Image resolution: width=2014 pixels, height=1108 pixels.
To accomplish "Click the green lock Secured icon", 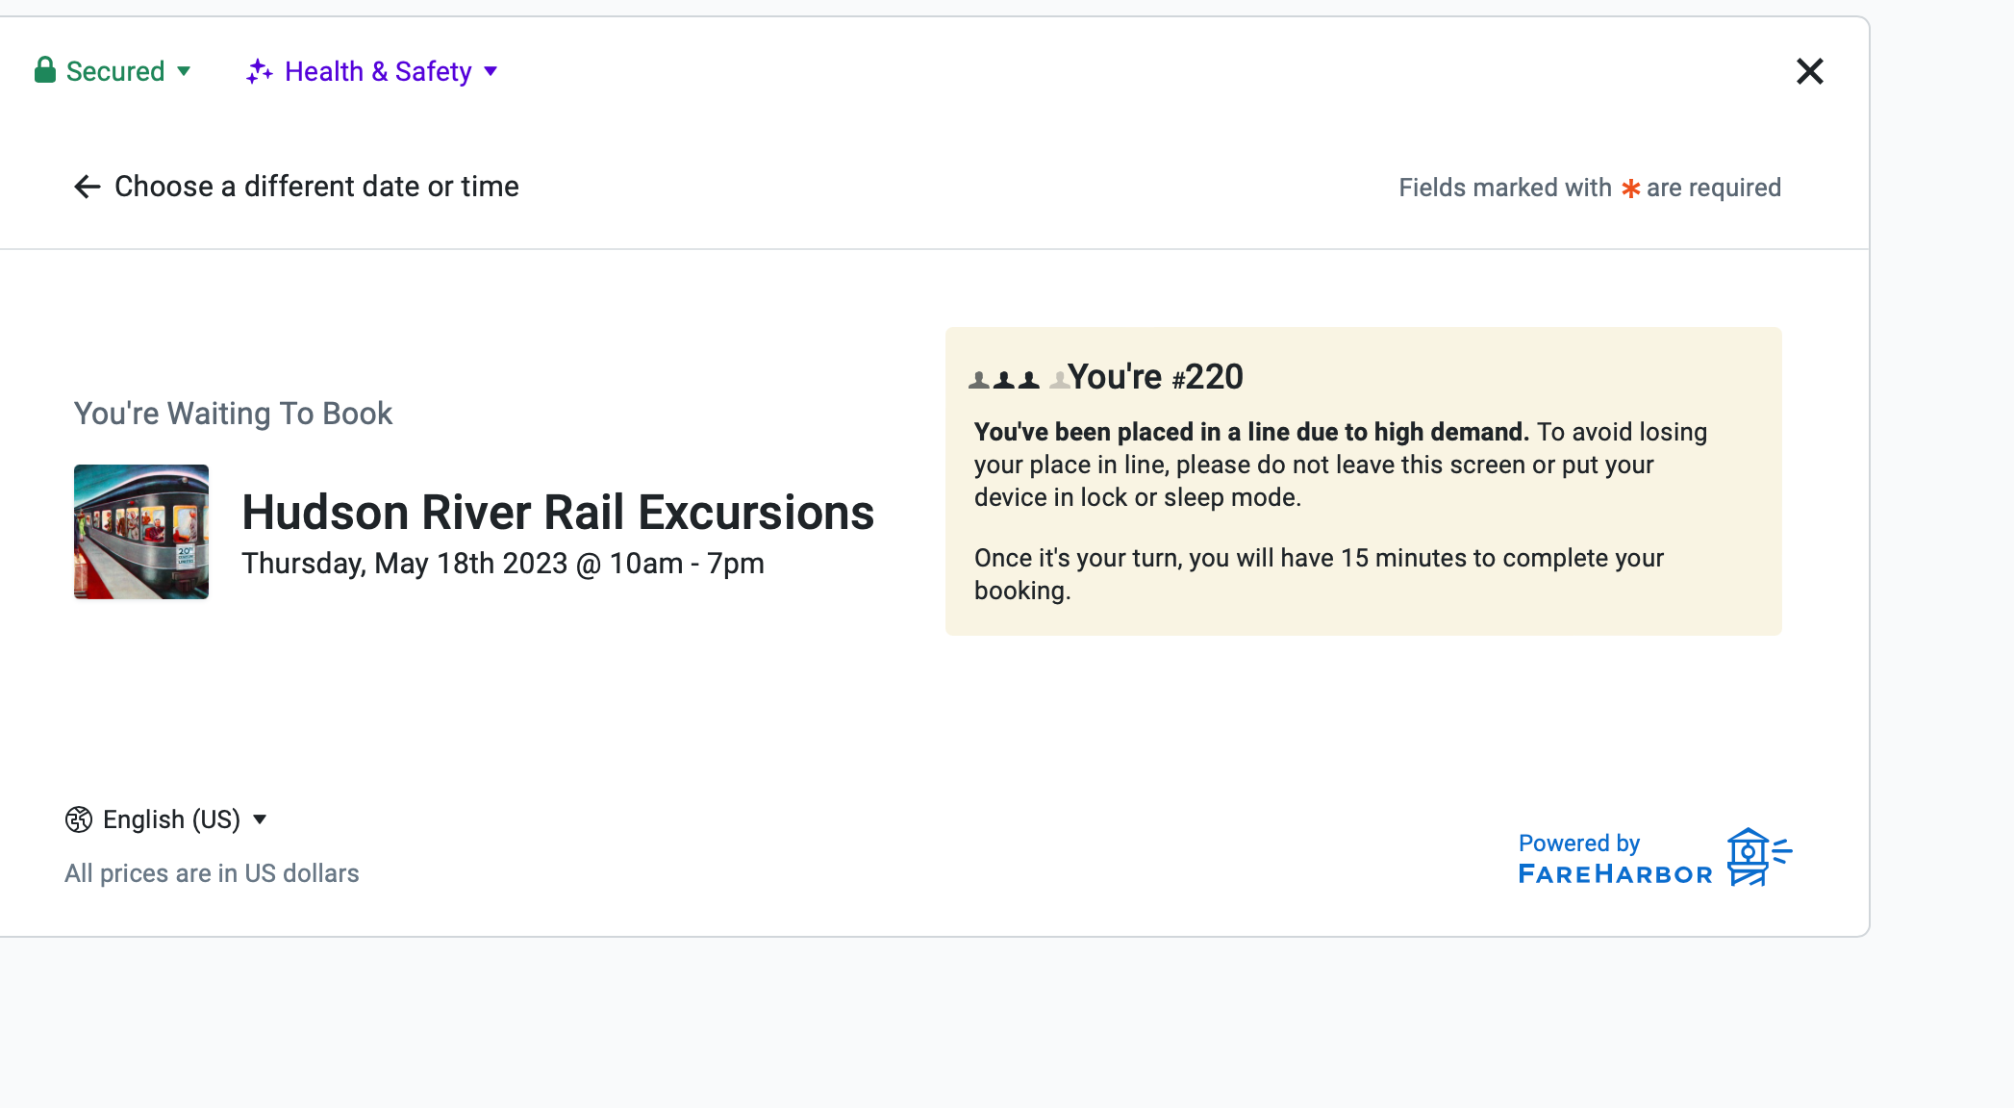I will [44, 70].
